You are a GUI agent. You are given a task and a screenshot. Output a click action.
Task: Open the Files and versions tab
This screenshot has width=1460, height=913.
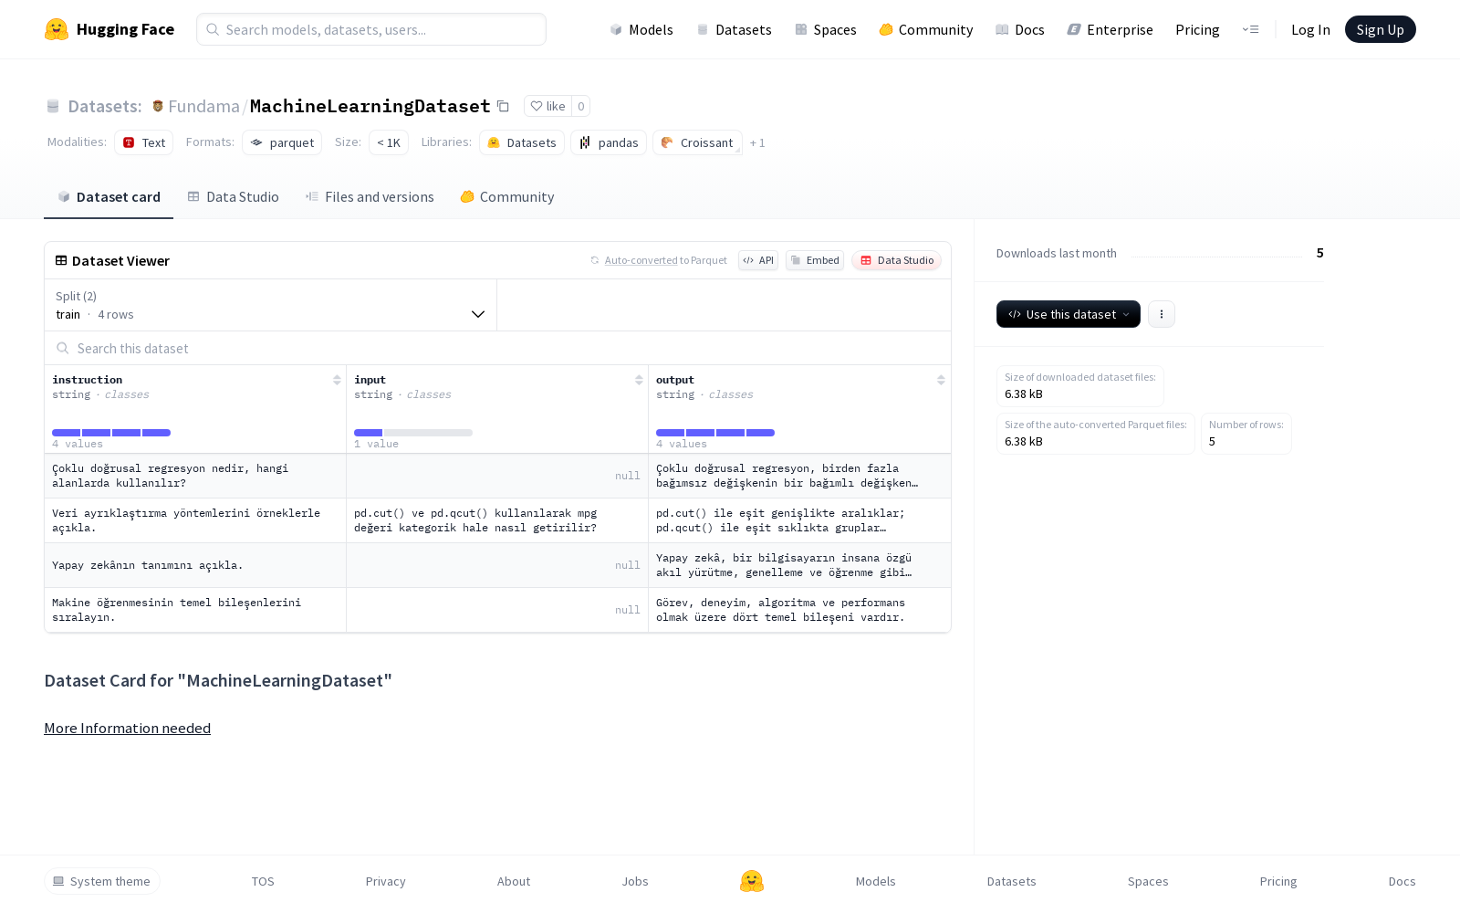370,197
